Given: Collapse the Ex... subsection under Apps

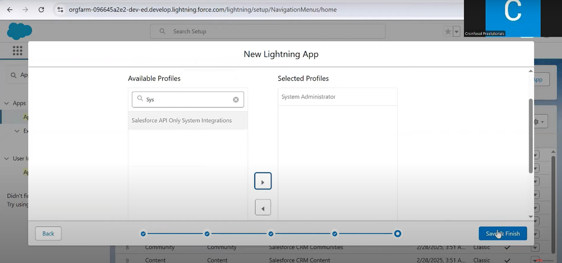Looking at the screenshot, I should click(17, 131).
